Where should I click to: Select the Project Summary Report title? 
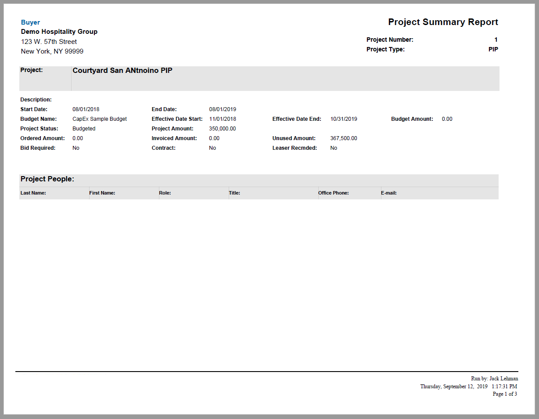point(442,22)
